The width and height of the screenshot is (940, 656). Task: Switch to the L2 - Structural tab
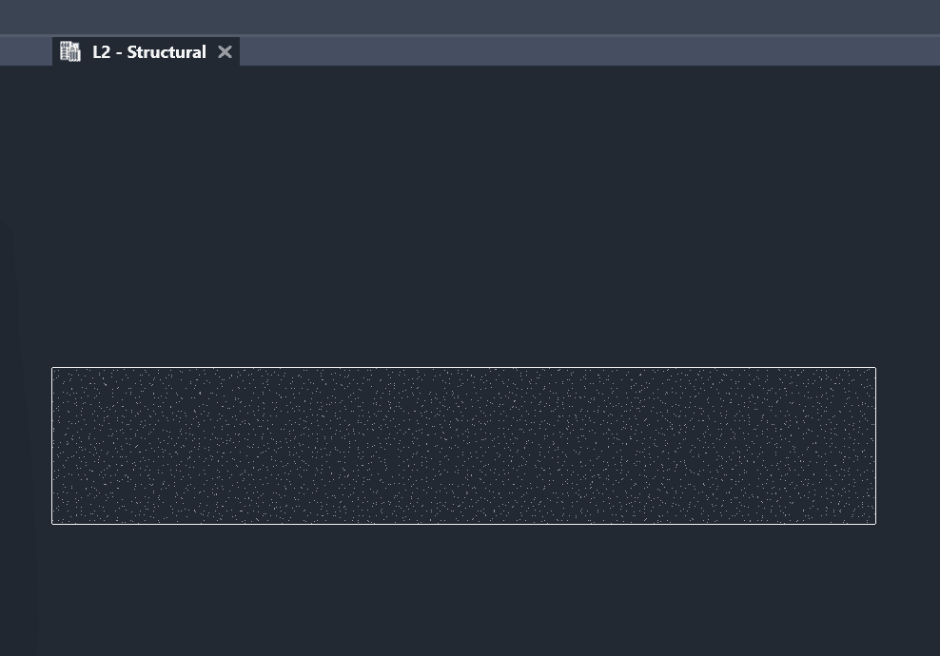coord(148,52)
